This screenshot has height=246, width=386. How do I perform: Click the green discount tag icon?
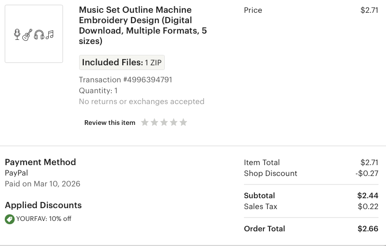click(9, 219)
